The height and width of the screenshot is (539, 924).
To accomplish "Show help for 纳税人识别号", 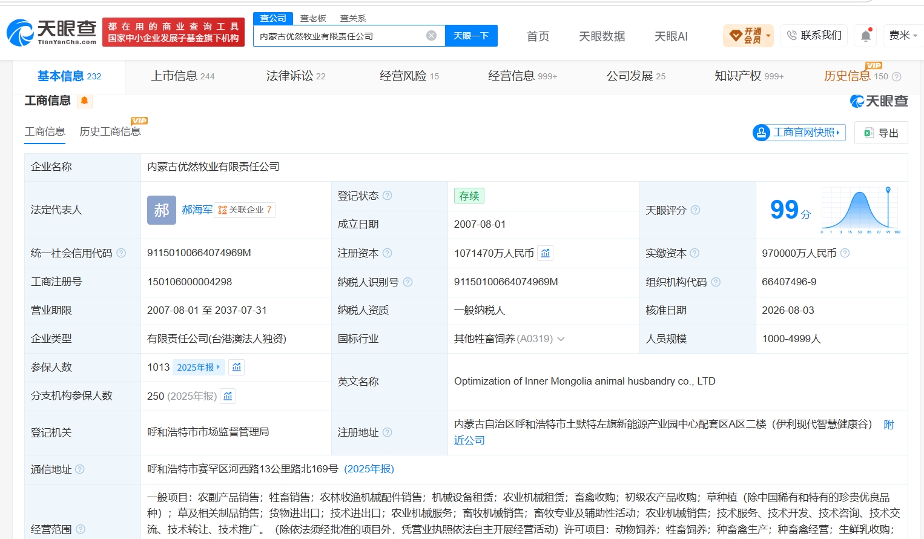I will [x=408, y=282].
